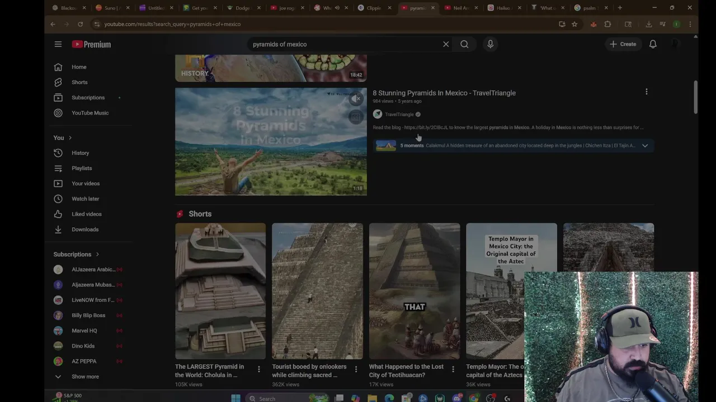Open the browser extensions puzzle icon
Image resolution: width=716 pixels, height=402 pixels.
[607, 24]
